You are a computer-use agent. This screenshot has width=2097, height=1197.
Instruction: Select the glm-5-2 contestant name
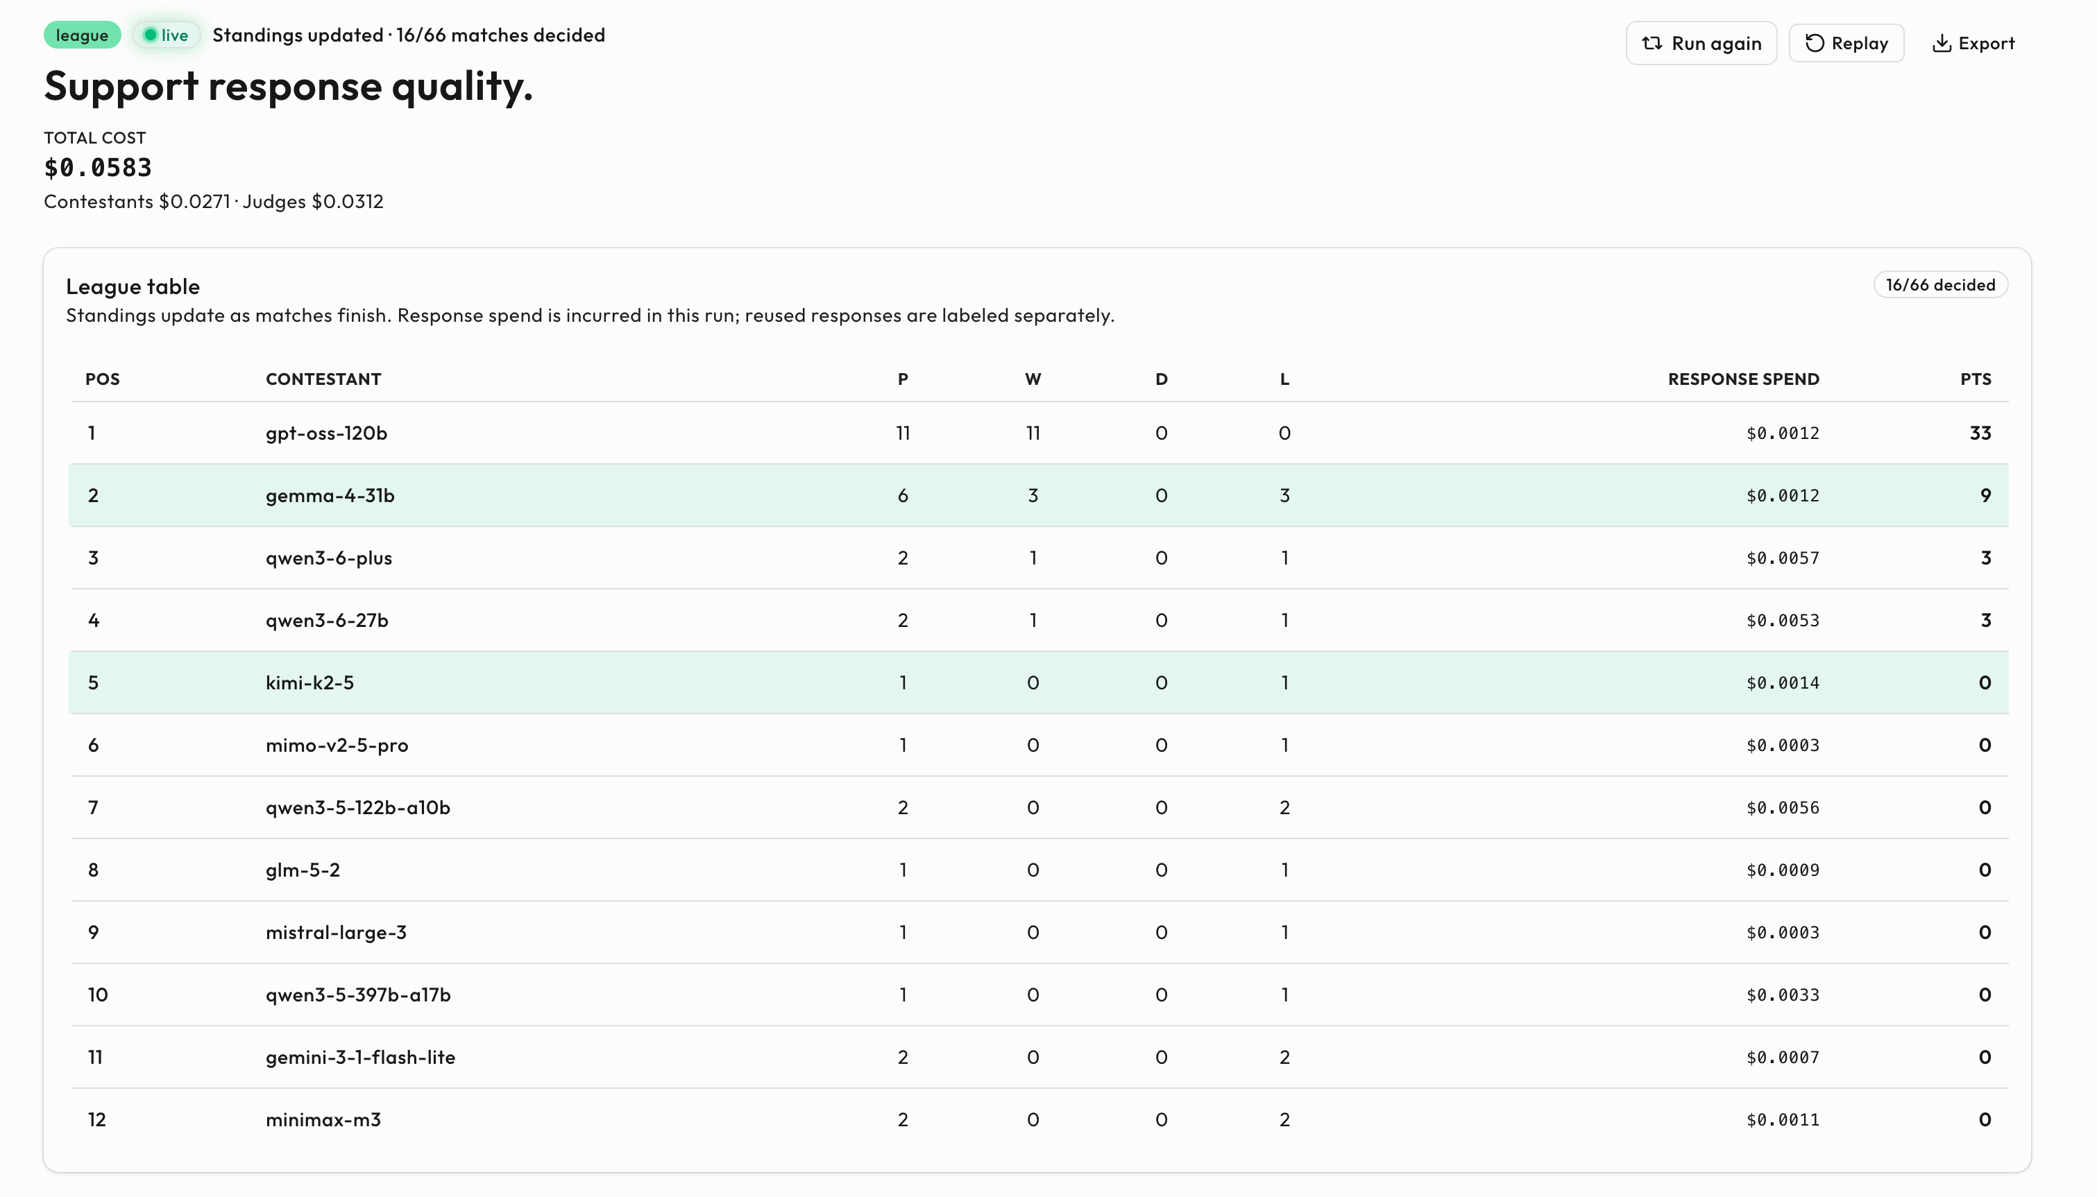(x=302, y=870)
